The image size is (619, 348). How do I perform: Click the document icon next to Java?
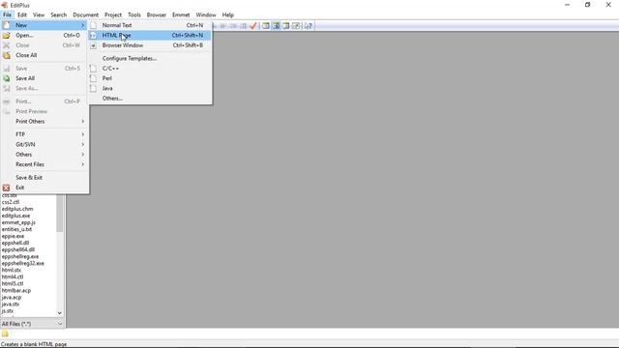[x=93, y=88]
